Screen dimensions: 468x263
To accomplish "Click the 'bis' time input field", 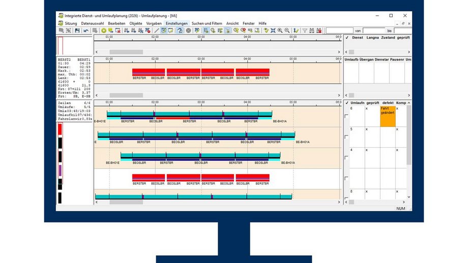I will (x=403, y=30).
